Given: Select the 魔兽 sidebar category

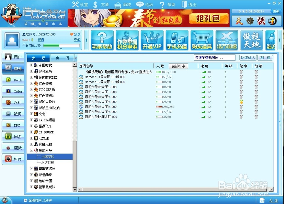Looking at the screenshot, I should tap(13, 148).
